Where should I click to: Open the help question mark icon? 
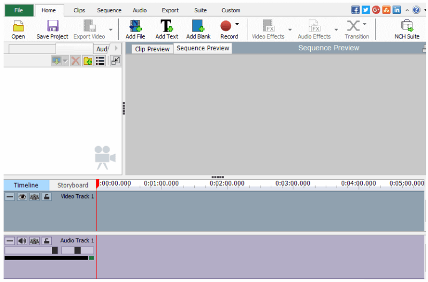(x=416, y=10)
